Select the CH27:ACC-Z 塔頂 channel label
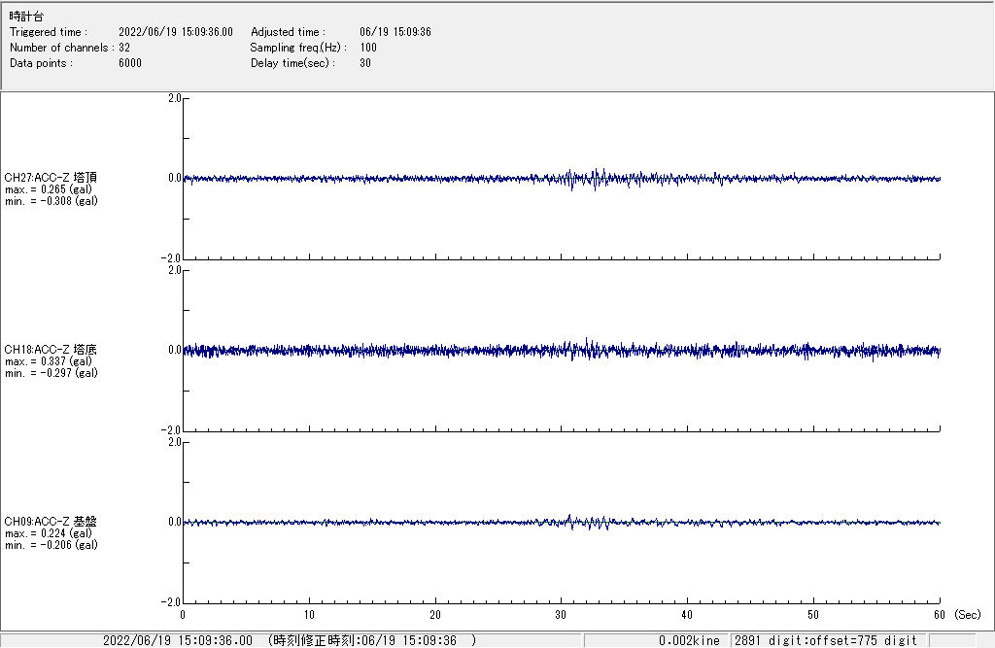 coord(51,178)
